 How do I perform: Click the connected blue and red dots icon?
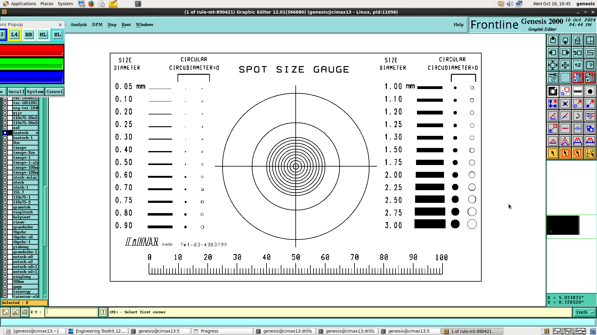click(x=553, y=104)
